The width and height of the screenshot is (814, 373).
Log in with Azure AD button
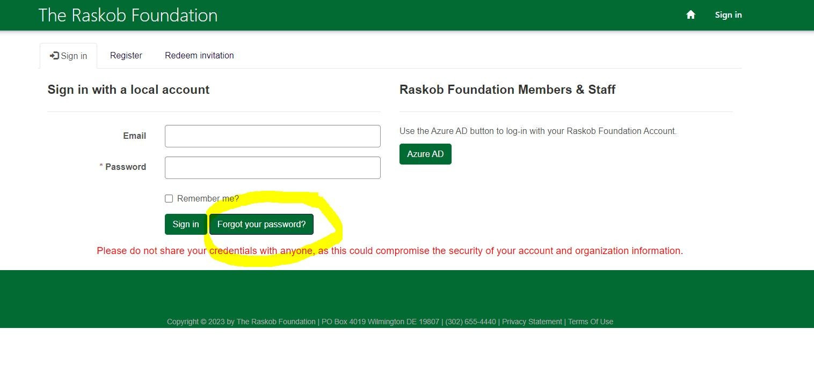point(425,154)
